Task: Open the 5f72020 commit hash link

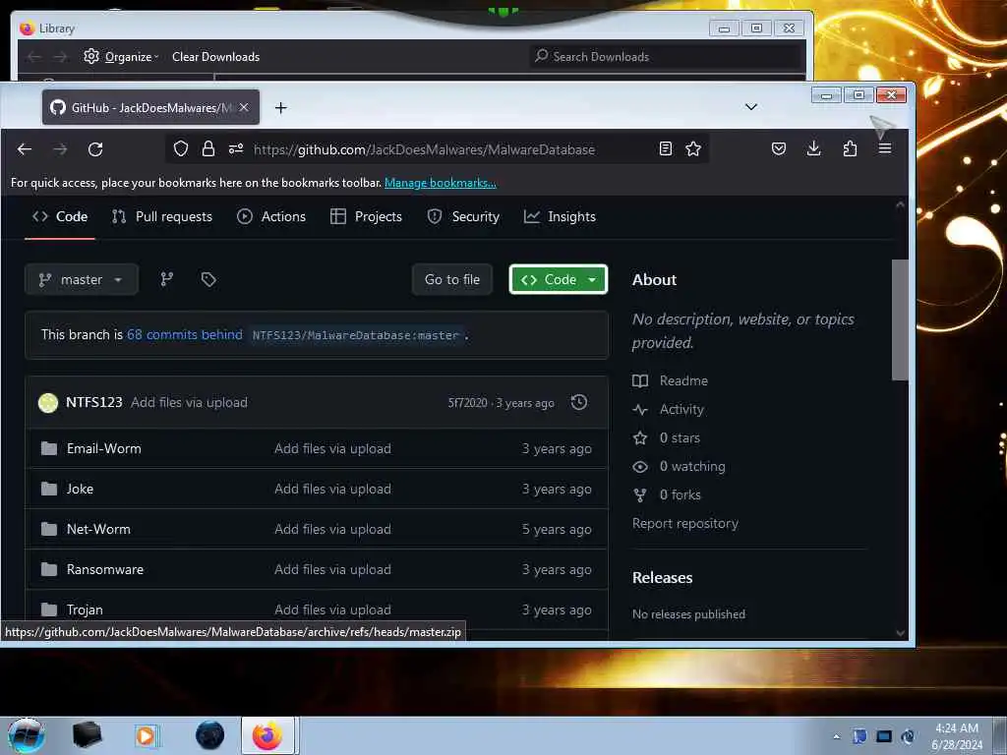Action: [467, 403]
